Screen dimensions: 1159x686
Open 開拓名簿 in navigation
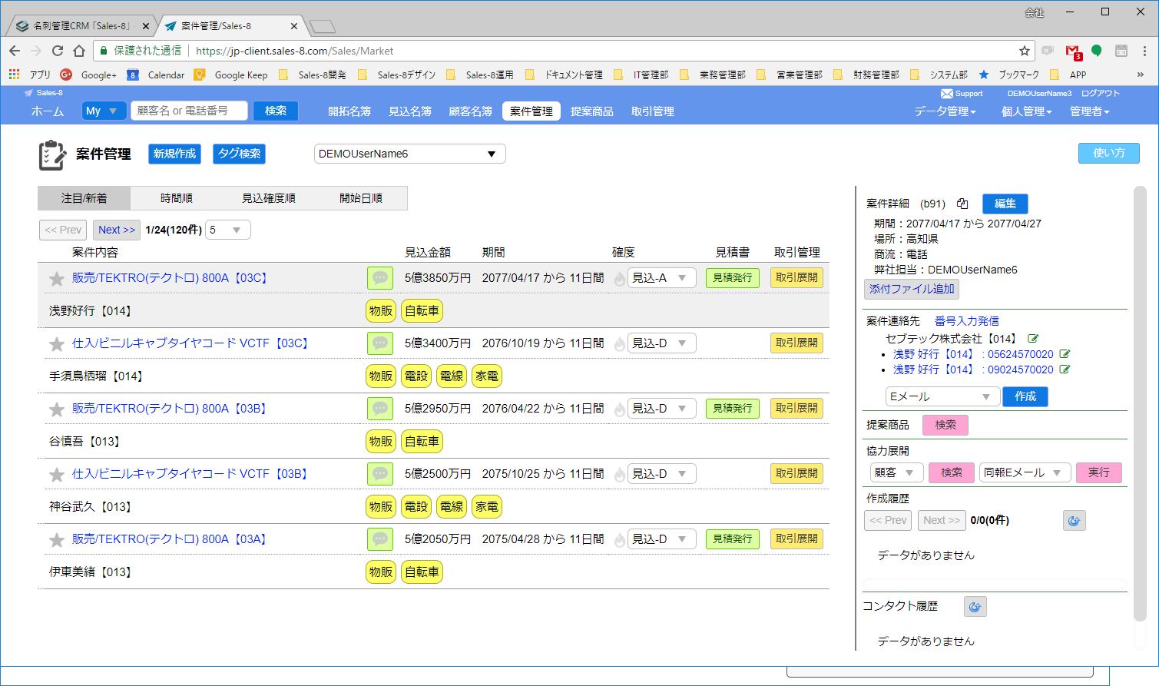349,111
